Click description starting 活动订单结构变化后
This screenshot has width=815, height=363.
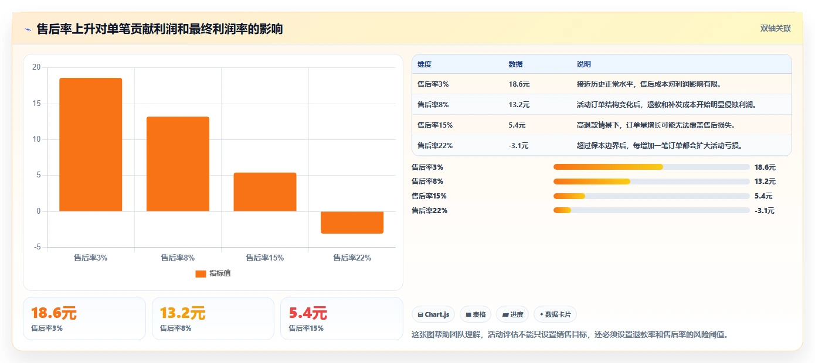click(667, 105)
